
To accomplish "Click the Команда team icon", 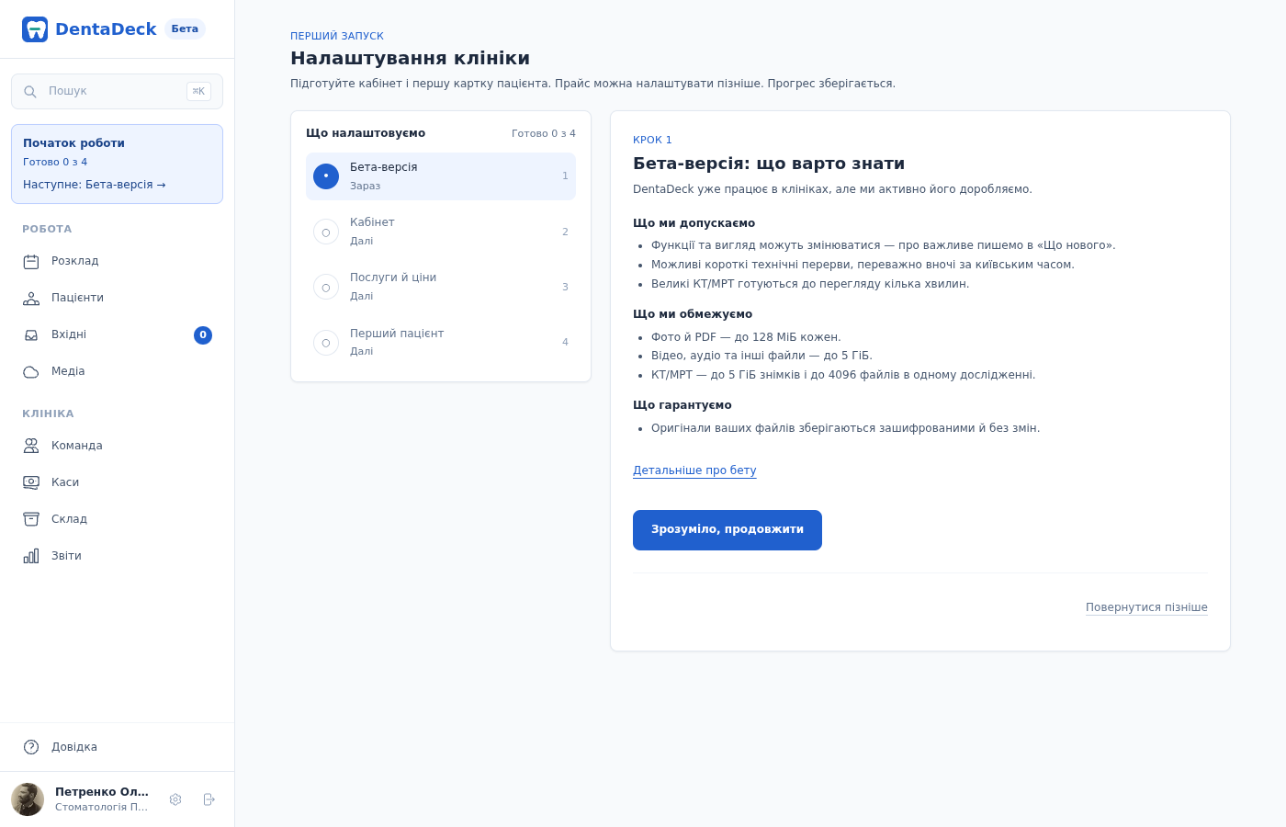I will click(x=31, y=446).
